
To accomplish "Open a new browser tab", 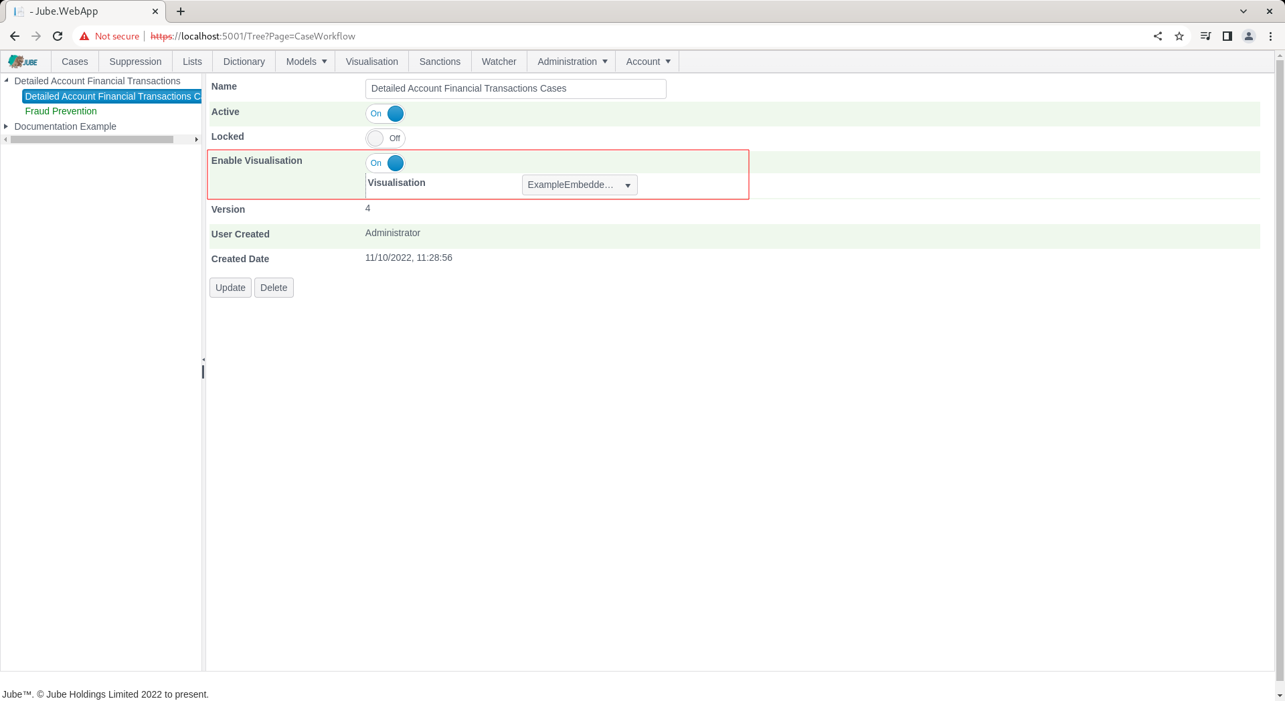I will [181, 11].
